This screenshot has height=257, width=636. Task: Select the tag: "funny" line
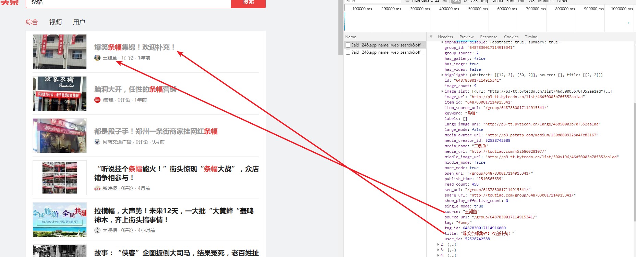458,222
